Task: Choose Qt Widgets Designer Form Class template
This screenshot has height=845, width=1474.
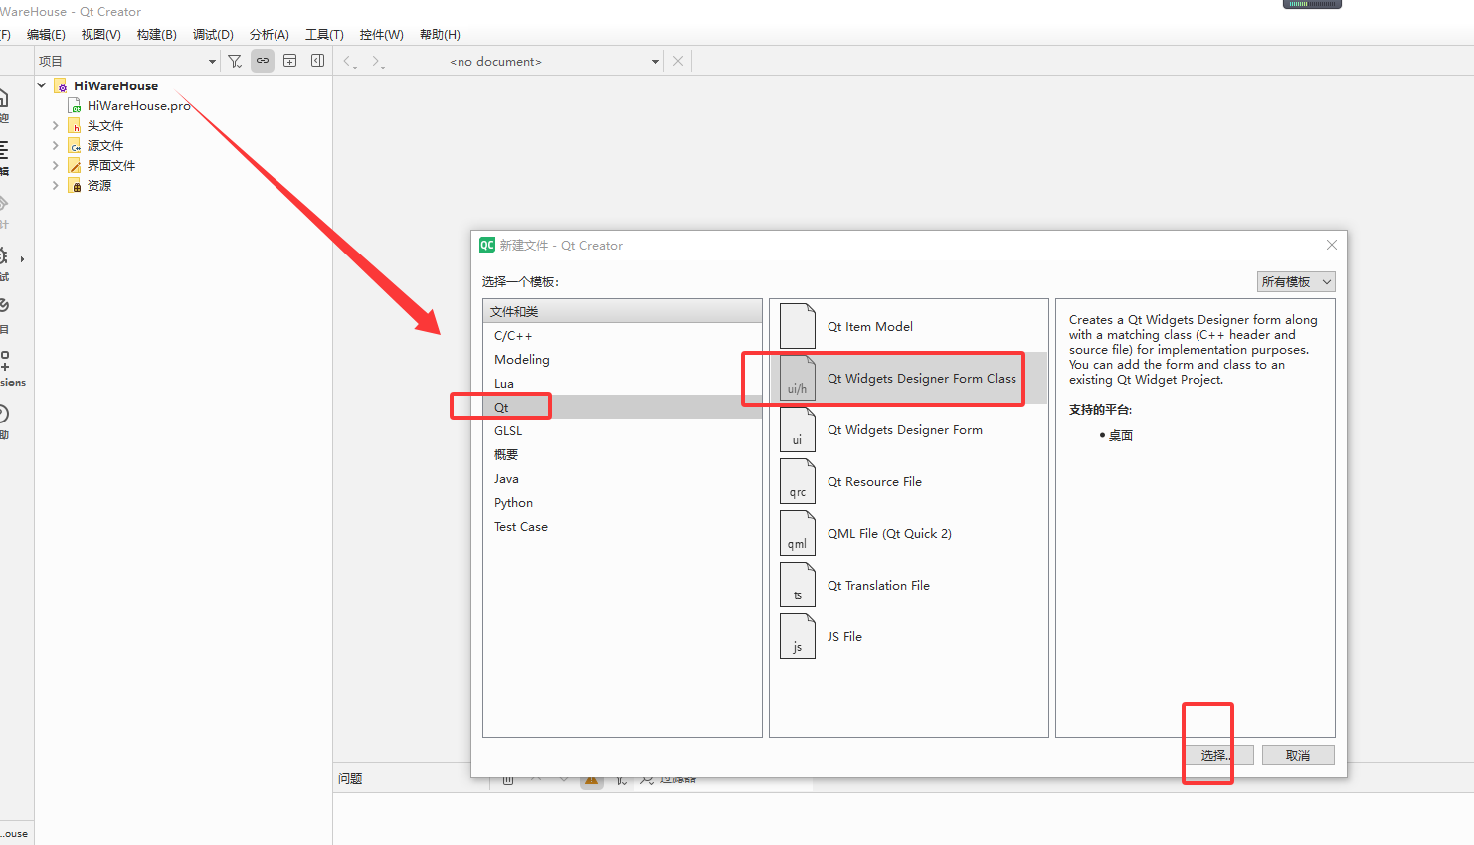Action: (x=908, y=378)
